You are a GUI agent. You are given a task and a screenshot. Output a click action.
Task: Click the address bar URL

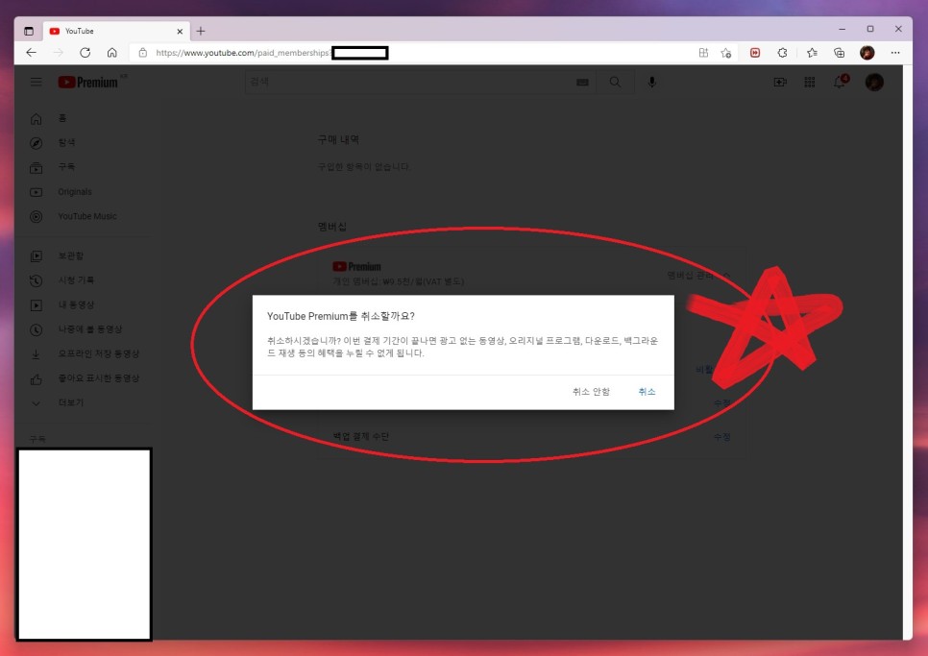tap(243, 53)
